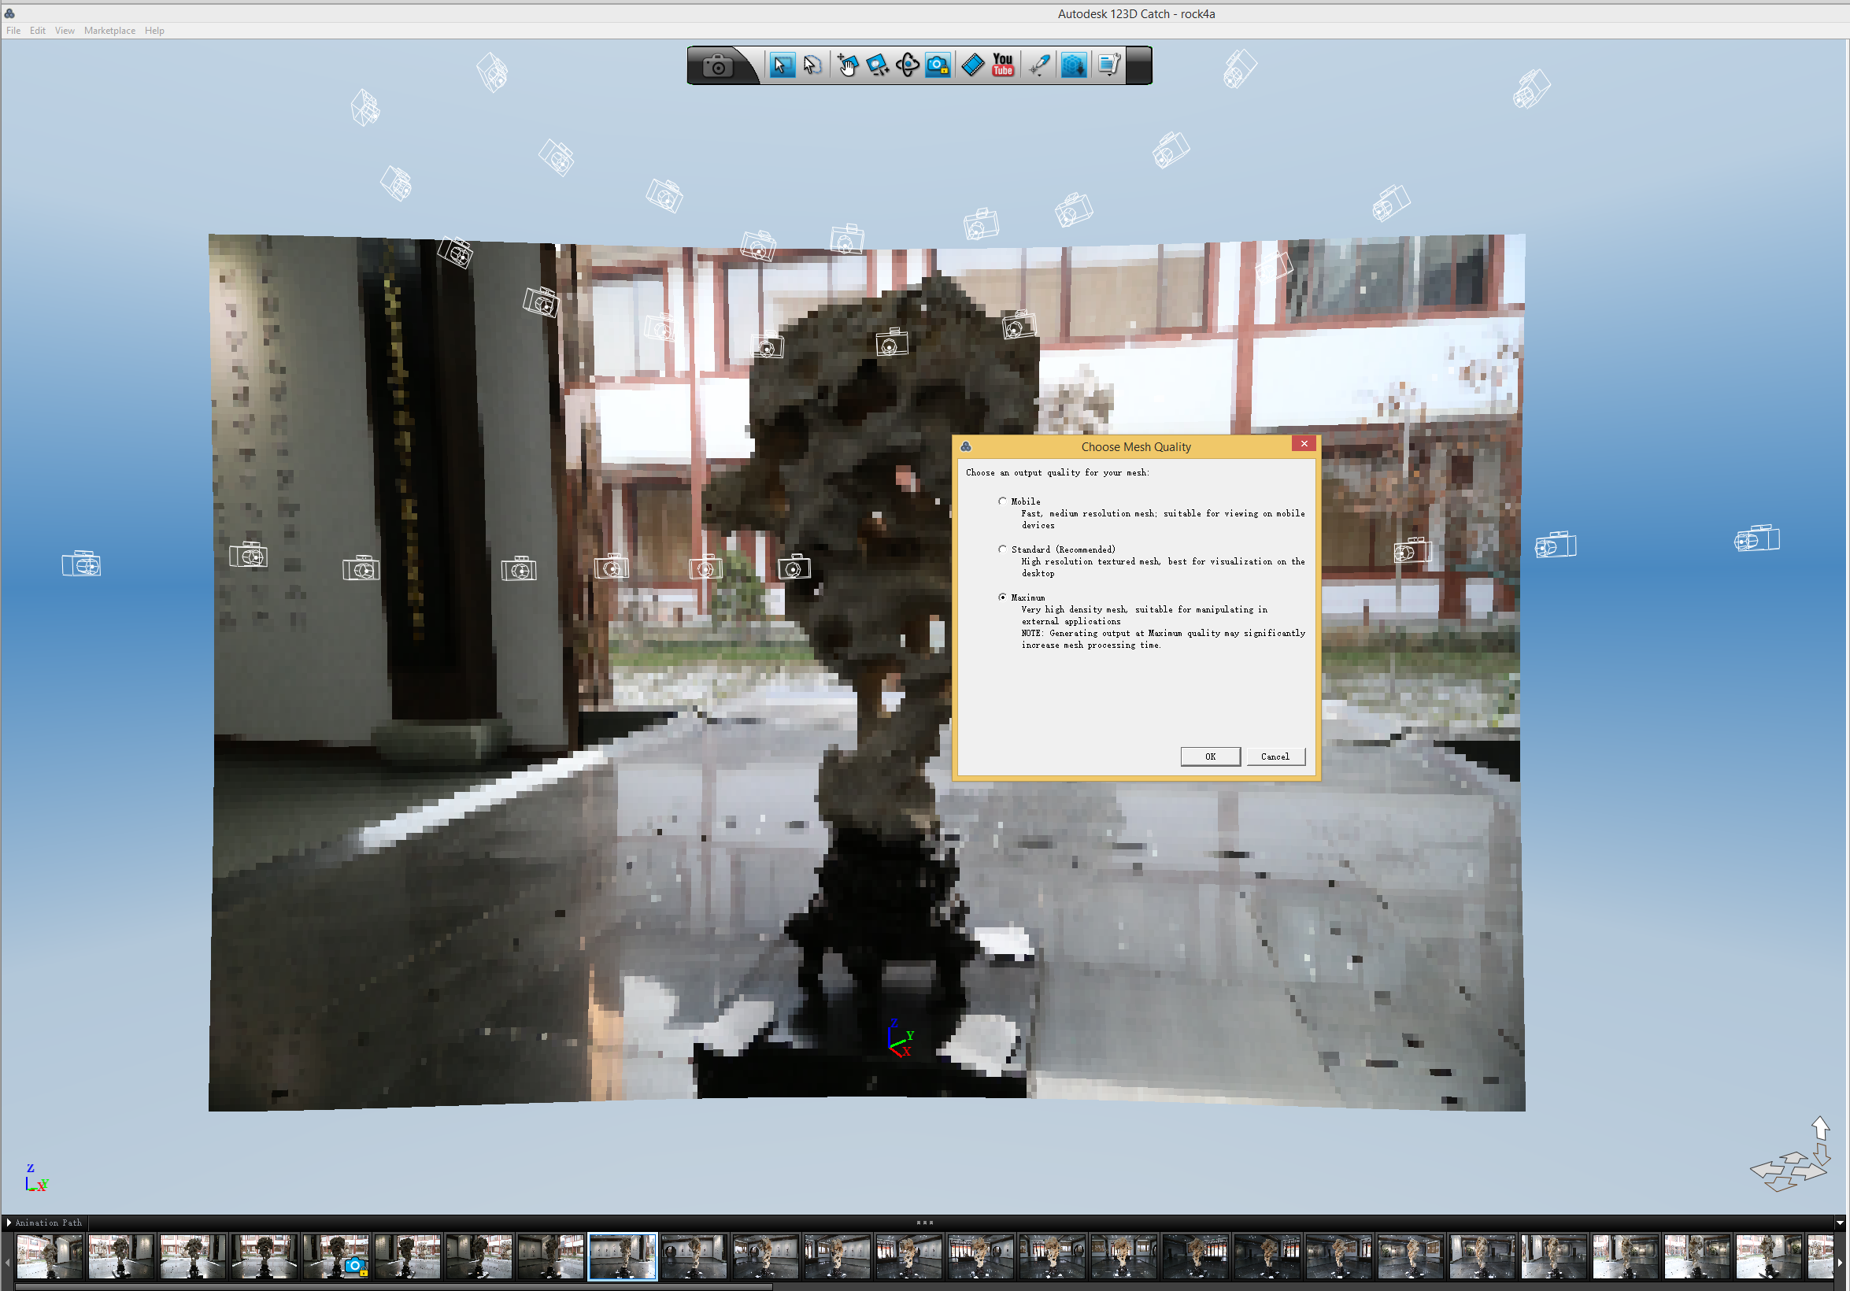Cancel the Choose Mesh Quality dialog
Screen dimensions: 1850x1291
tap(1275, 756)
